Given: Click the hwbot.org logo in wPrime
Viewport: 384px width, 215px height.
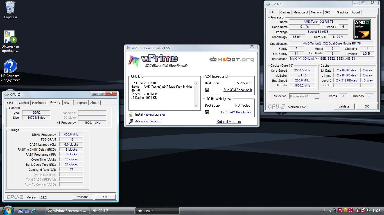Looking at the screenshot, I should click(232, 59).
